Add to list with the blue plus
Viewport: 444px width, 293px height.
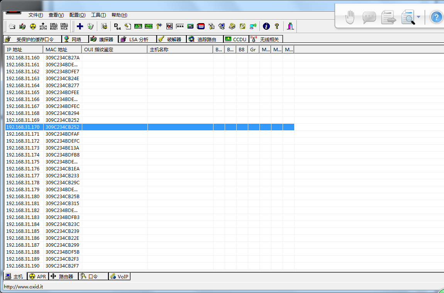tap(80, 27)
